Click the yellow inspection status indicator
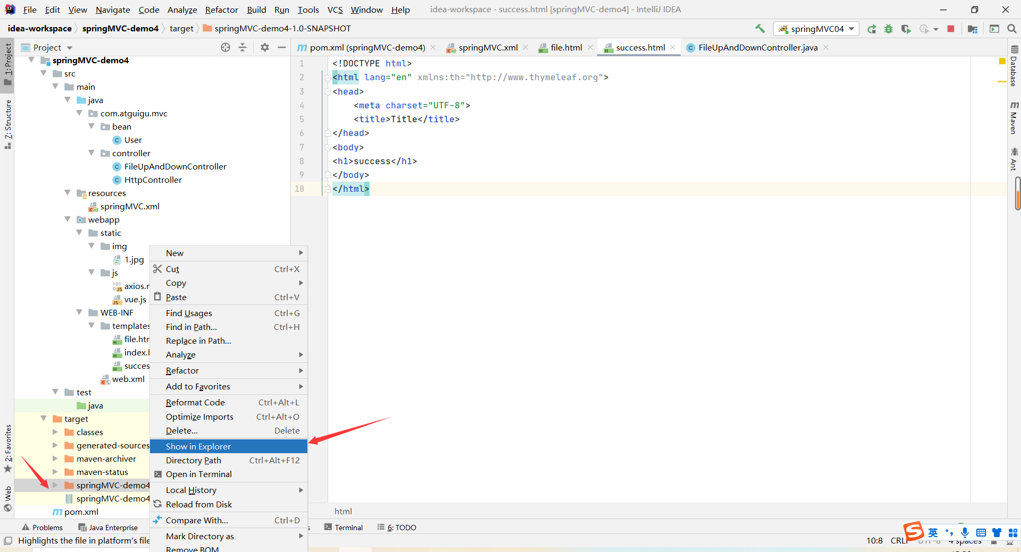1021x552 pixels. (x=1002, y=62)
